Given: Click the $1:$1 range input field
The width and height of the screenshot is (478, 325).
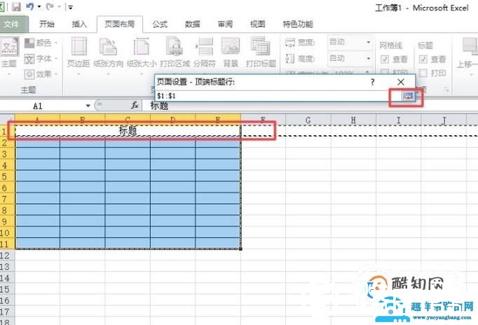Looking at the screenshot, I should pos(278,96).
